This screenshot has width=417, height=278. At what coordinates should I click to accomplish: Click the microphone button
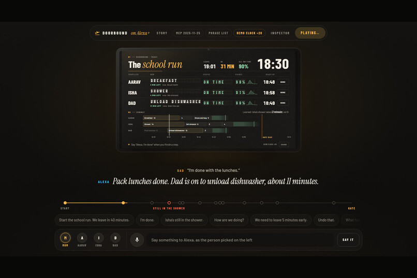[x=137, y=240]
